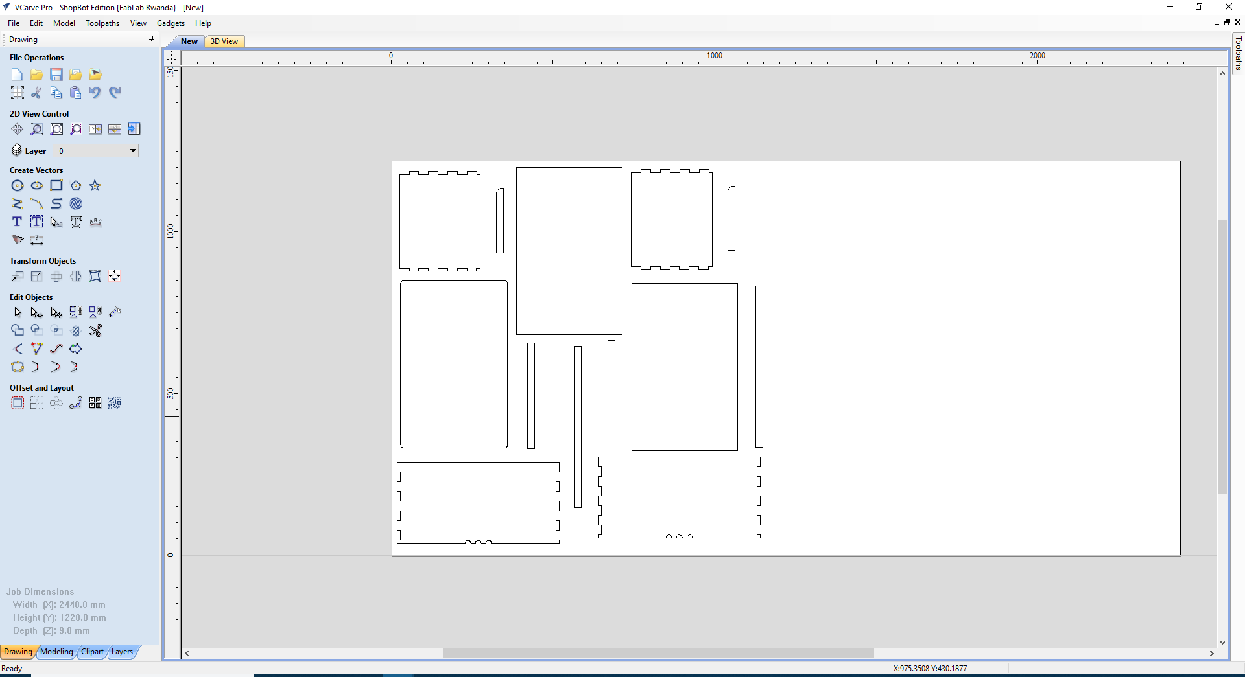1245x677 pixels.
Task: Click the Draw Text tool
Action: pyautogui.click(x=18, y=222)
